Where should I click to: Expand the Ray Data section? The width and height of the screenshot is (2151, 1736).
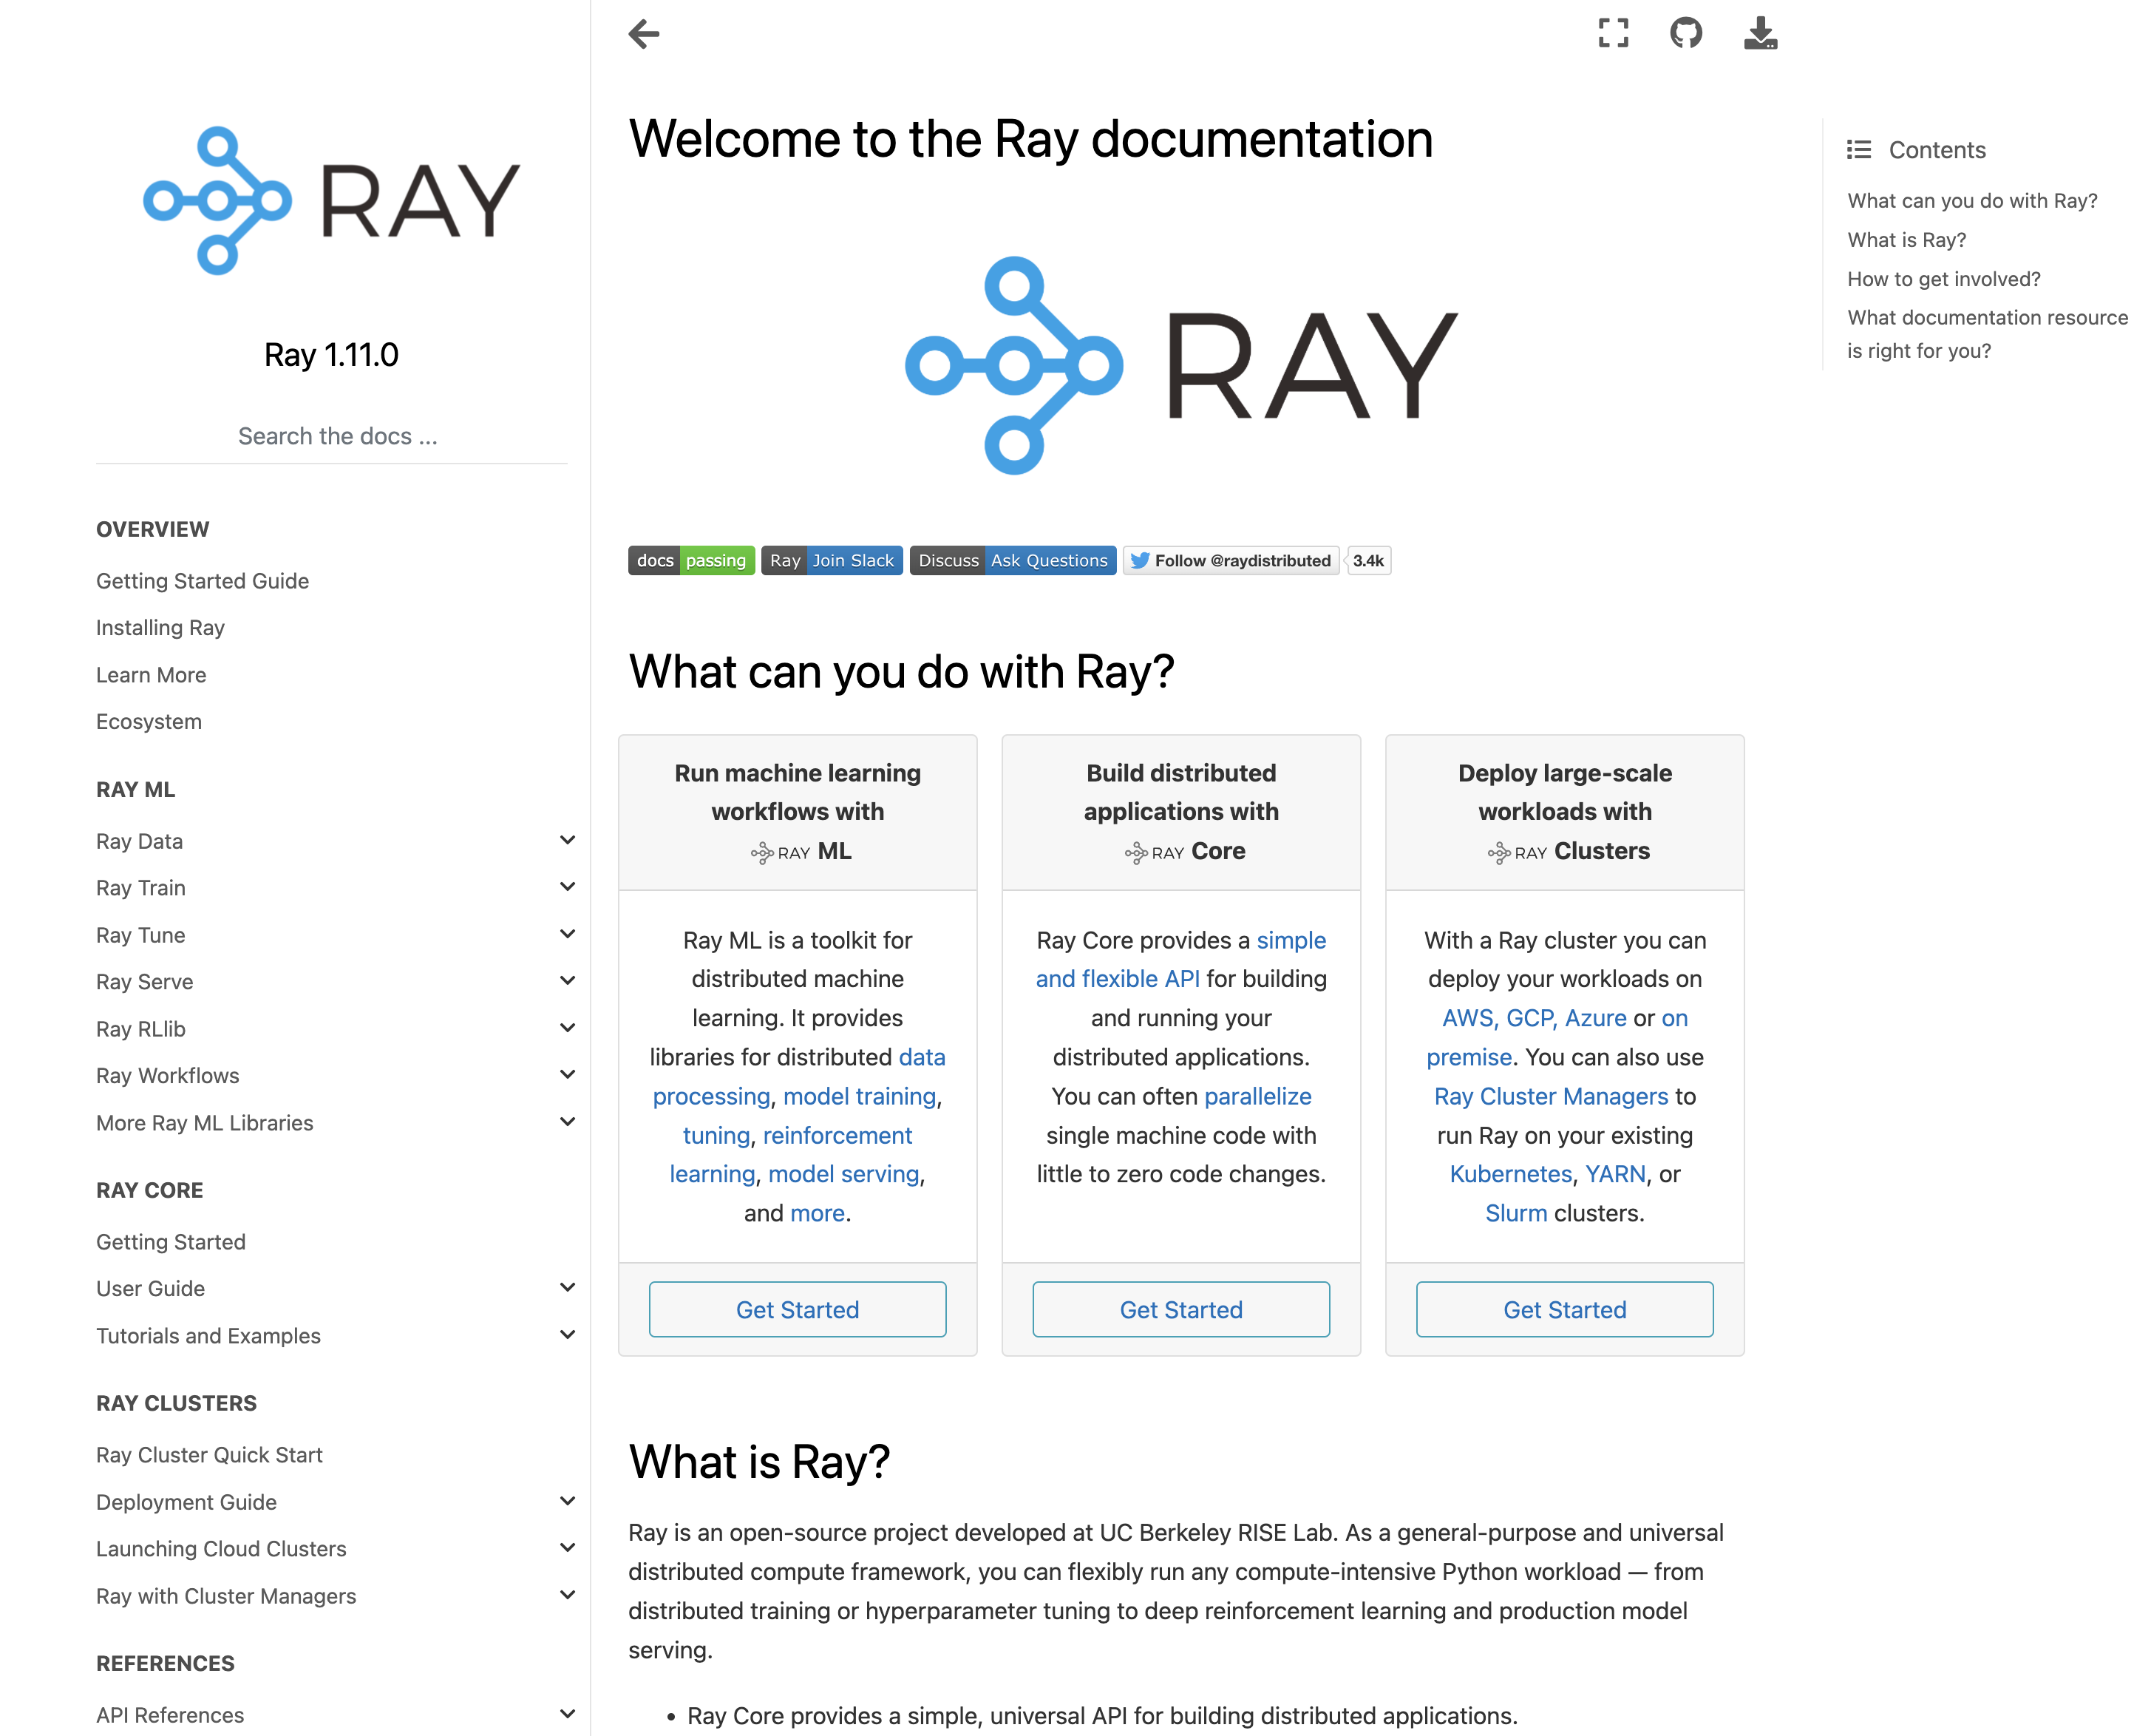click(x=567, y=840)
